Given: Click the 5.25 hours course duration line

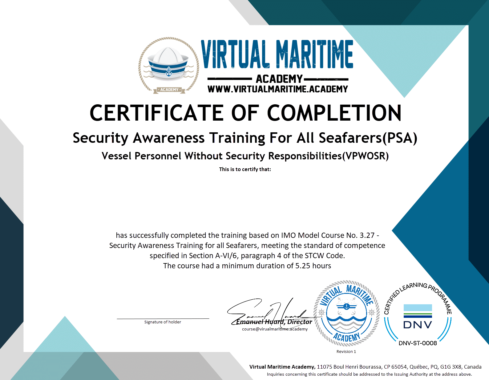Looking at the screenshot, I should pos(247,266).
